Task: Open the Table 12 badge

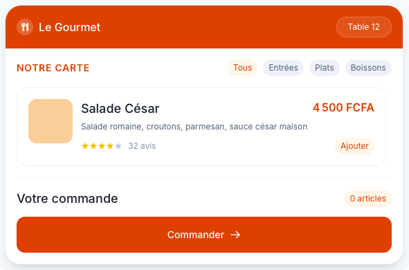Action: 364,27
